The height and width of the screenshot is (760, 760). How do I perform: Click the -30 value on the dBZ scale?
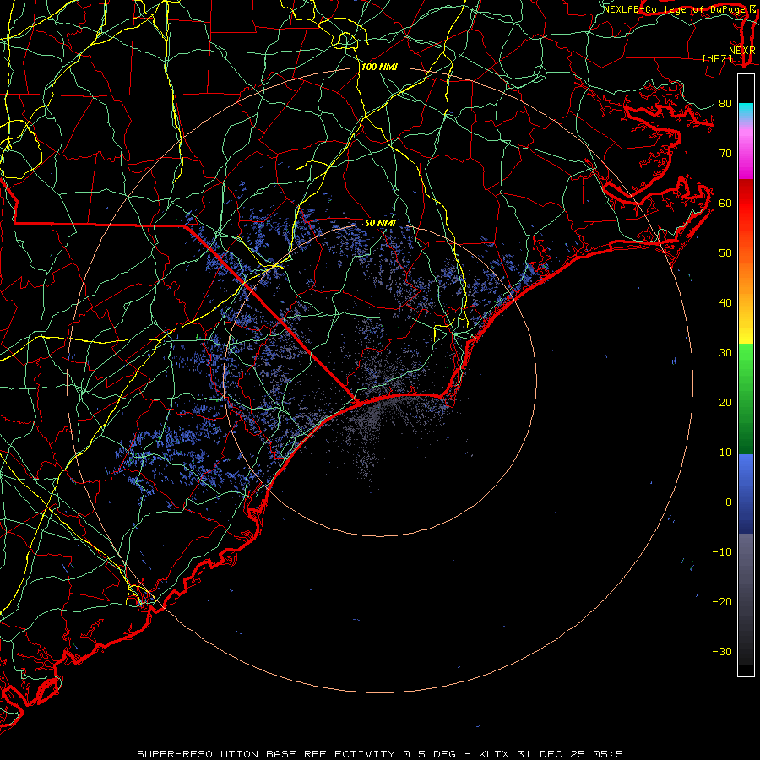click(722, 651)
